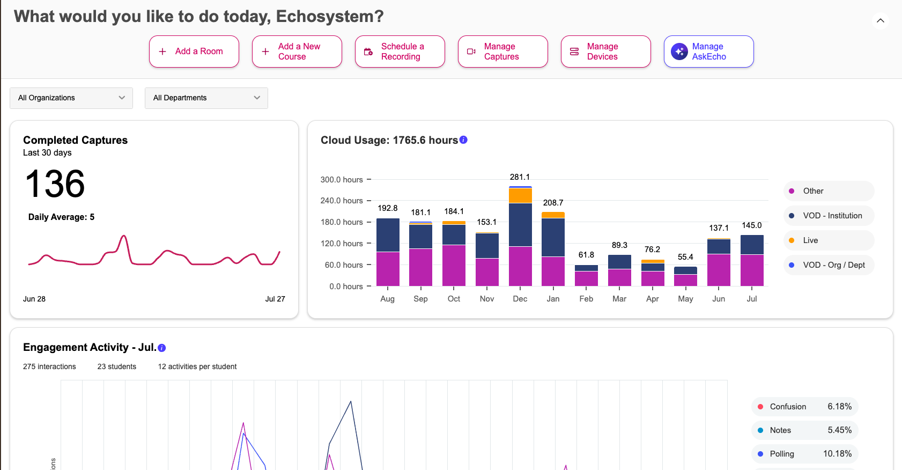The image size is (902, 470).
Task: Click the Completed Captures sparkline chart
Action: 154,251
